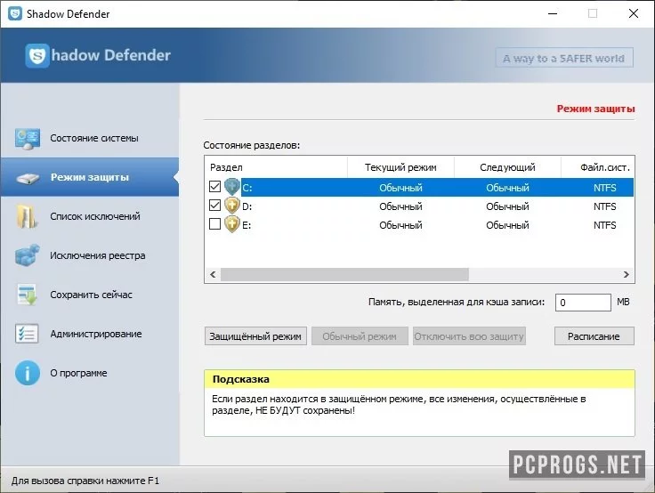Viewport: 655px width, 493px height.
Task: Click the 'A way to a SAFER world' banner
Action: (x=564, y=58)
